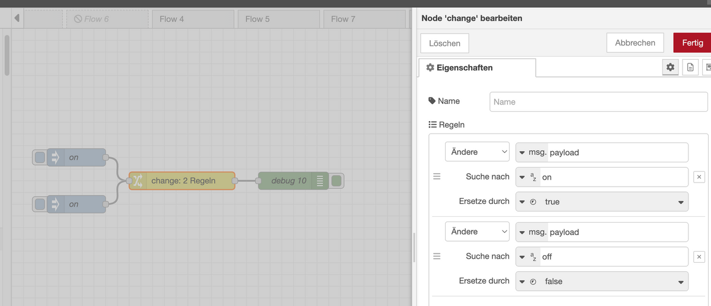Viewport: 711px width, 306px height.
Task: Expand the "true" value options dropdown
Action: click(681, 202)
